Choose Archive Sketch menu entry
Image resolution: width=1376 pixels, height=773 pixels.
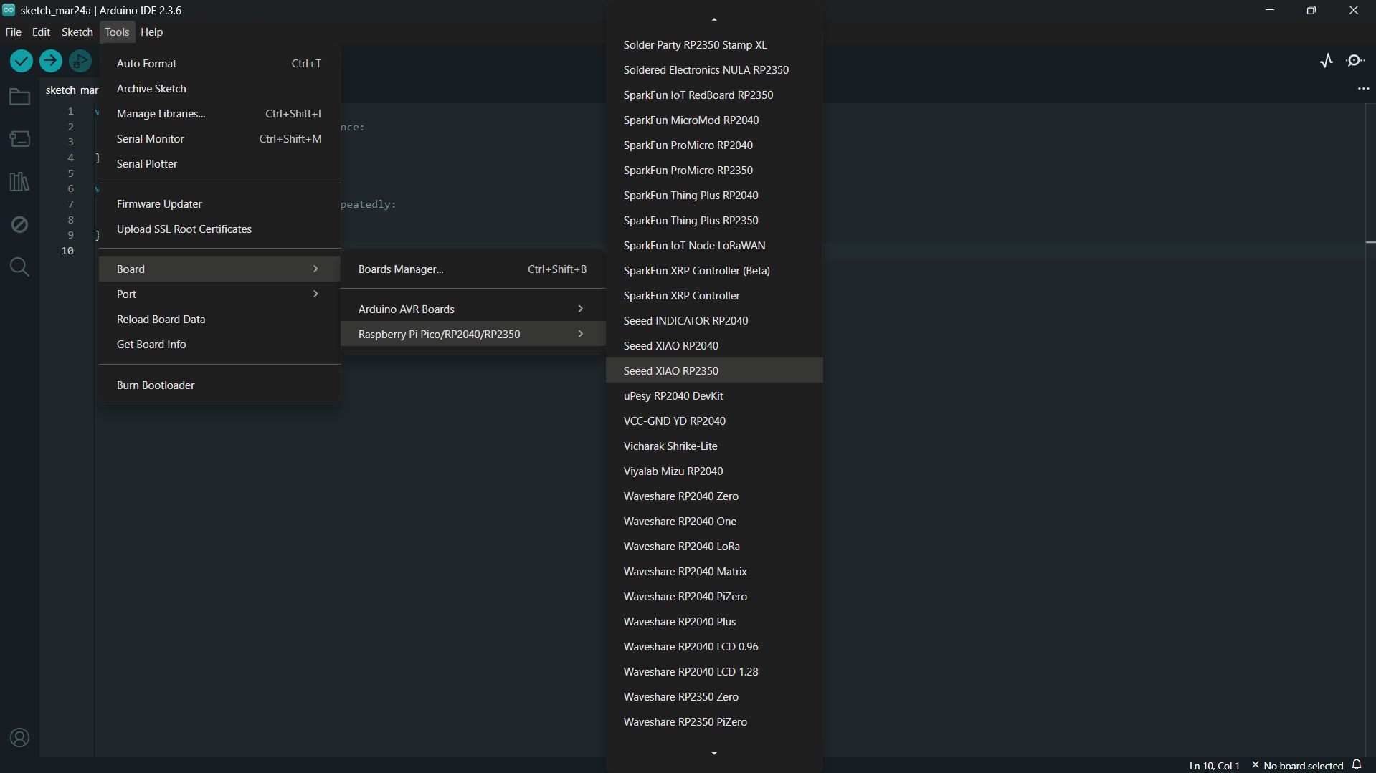(219, 89)
